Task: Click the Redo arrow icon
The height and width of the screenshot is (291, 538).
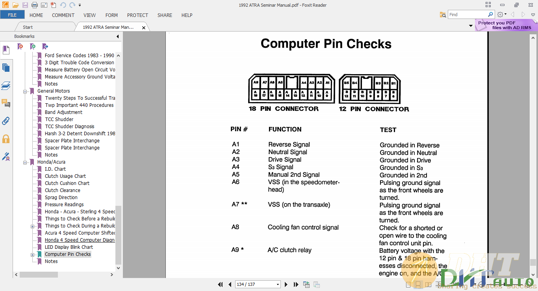Action: point(72,5)
